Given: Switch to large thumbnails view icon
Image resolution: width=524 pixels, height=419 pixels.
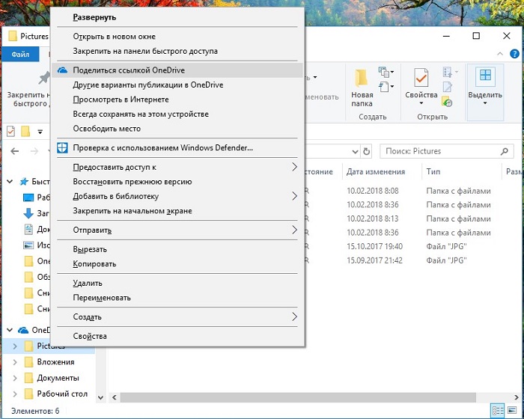Looking at the screenshot, I should pos(512,411).
